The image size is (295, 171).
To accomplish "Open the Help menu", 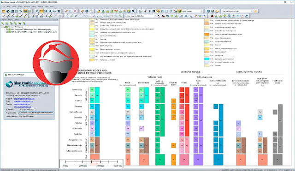I will pos(52,6).
